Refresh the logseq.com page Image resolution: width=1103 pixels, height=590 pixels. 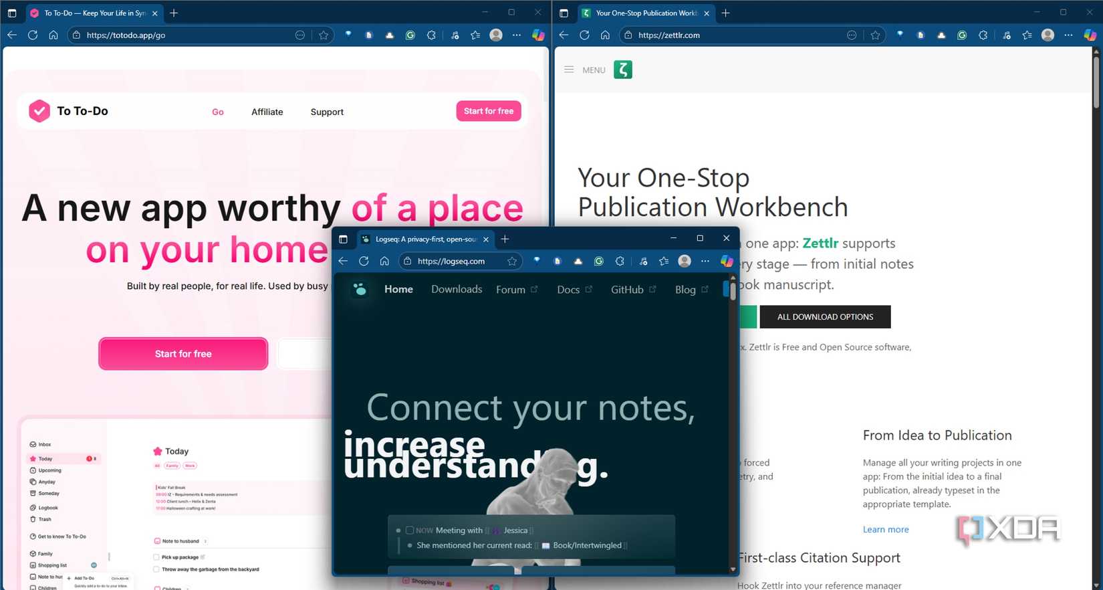tap(364, 261)
